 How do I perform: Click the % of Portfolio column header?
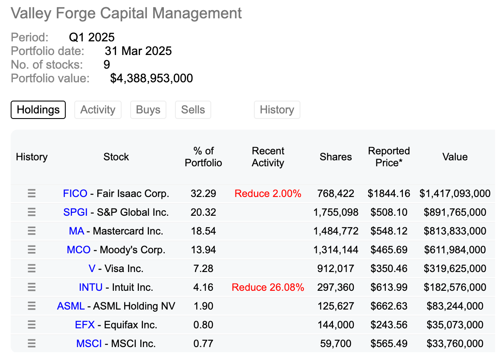pos(203,157)
